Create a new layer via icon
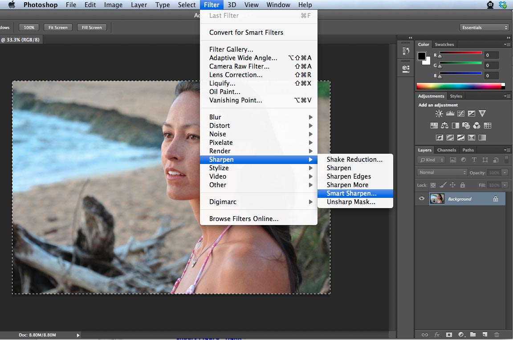 coord(485,334)
